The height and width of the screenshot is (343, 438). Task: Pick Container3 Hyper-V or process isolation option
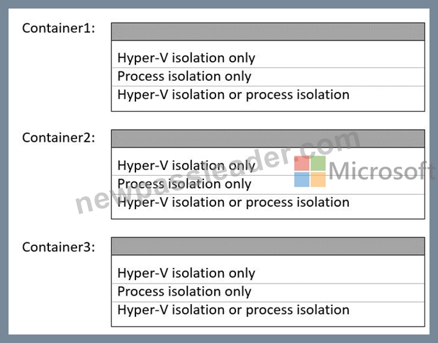(x=268, y=310)
